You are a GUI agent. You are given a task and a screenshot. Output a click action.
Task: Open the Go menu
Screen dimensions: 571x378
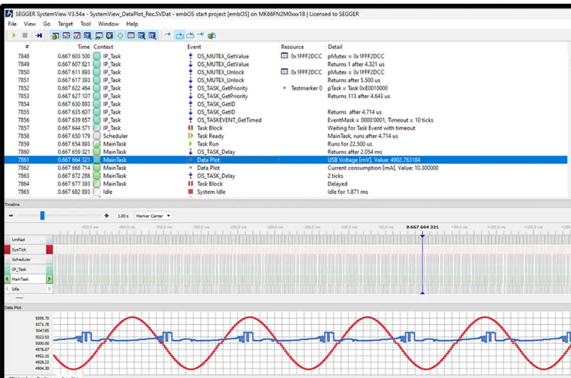[x=47, y=24]
